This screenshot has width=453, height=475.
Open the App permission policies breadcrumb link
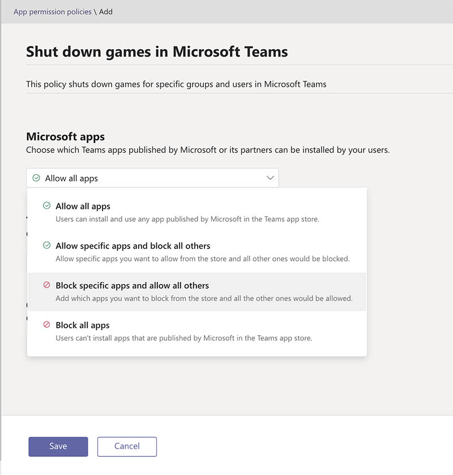coord(53,12)
